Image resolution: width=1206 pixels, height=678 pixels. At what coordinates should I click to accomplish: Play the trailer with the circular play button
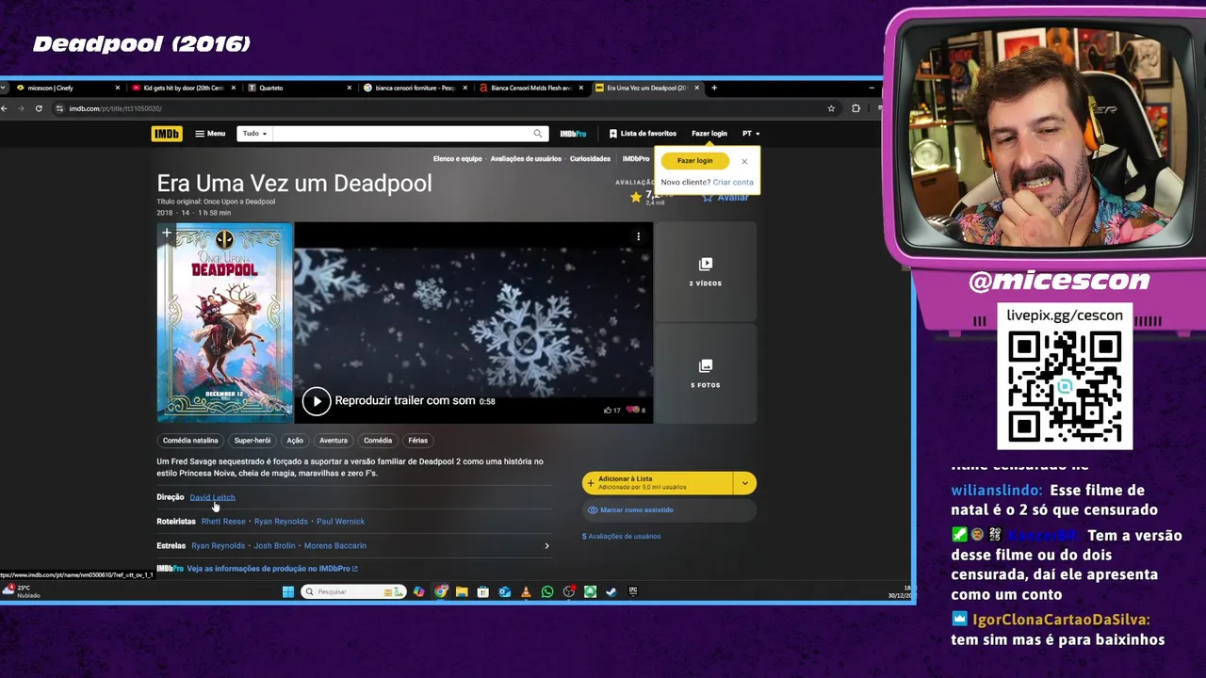point(317,401)
